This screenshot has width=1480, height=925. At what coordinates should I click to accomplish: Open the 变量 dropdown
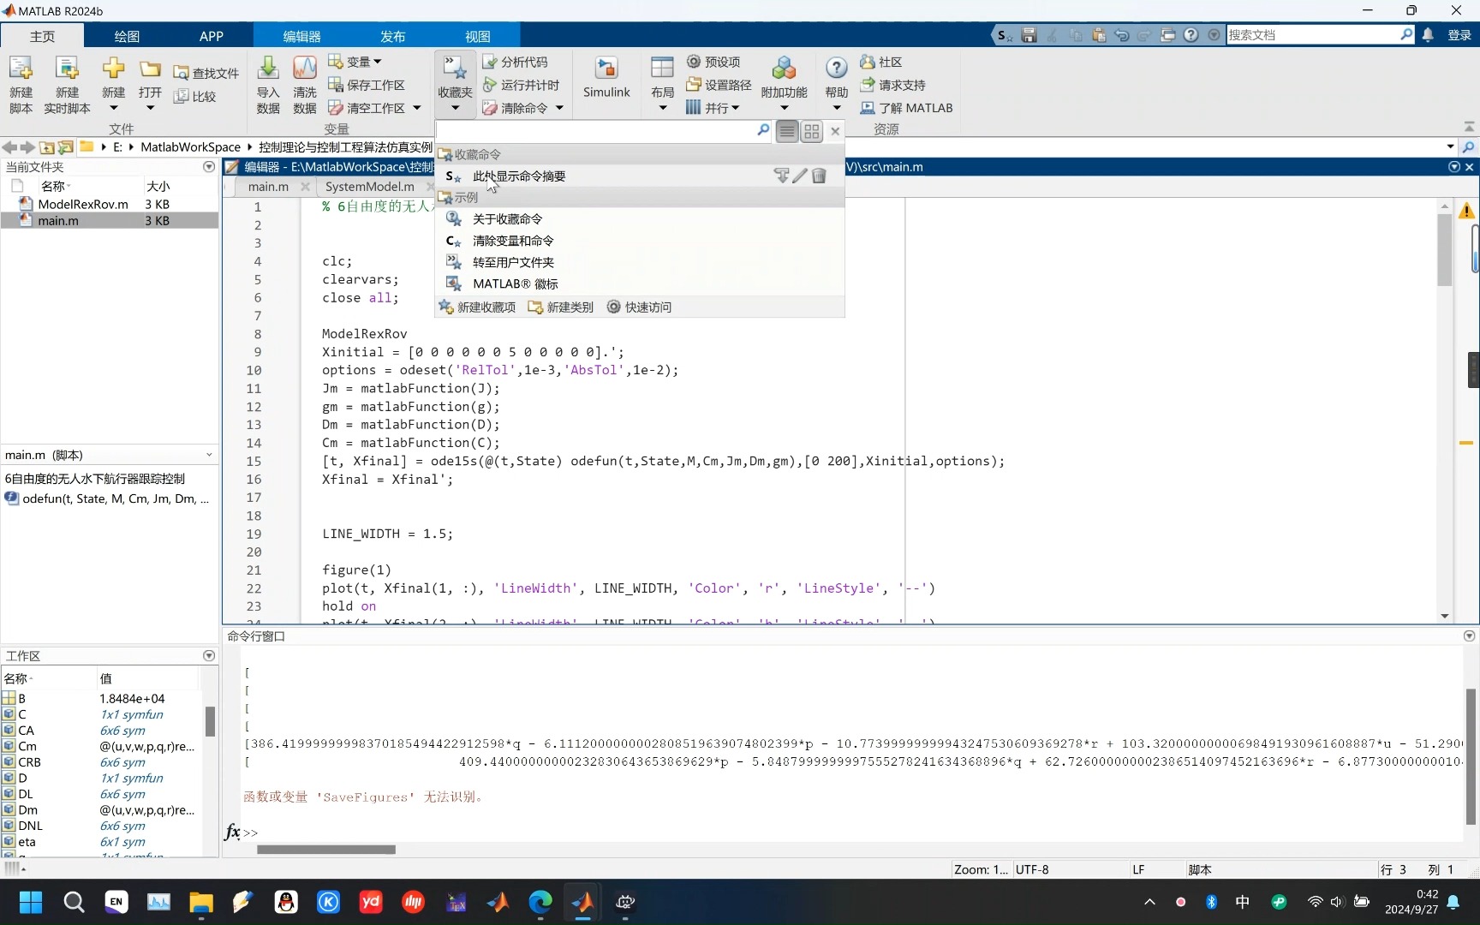[355, 62]
